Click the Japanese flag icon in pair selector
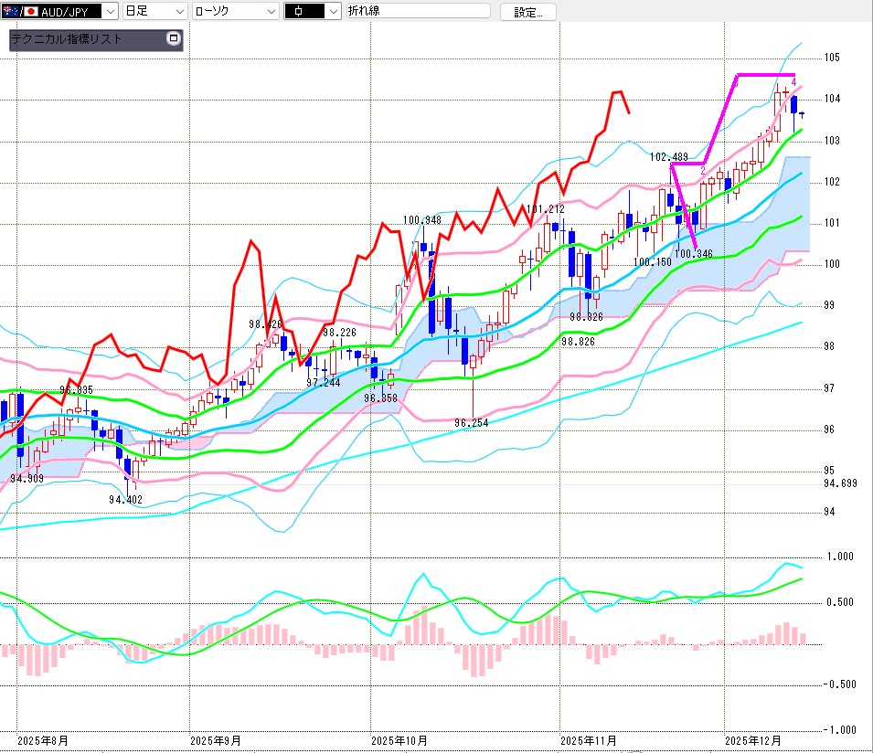873x753 pixels. tap(29, 12)
